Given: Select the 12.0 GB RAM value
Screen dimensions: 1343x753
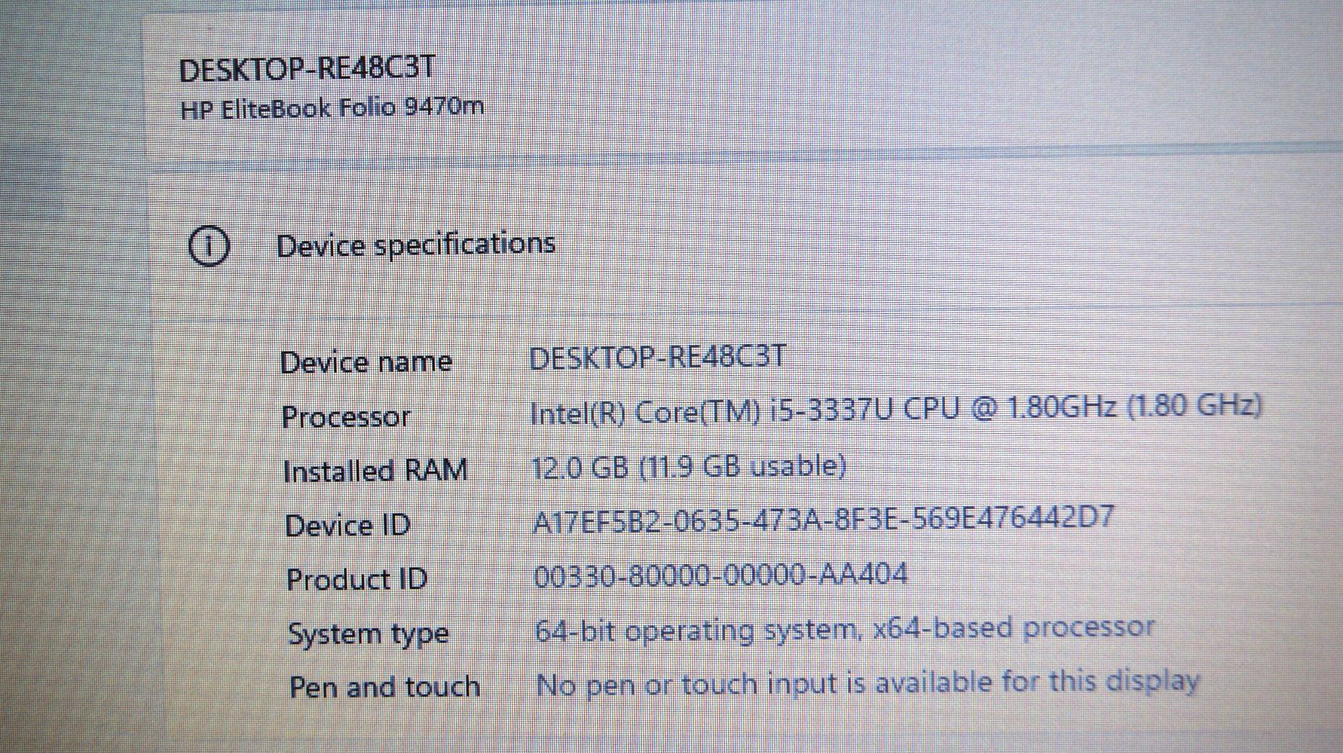Looking at the screenshot, I should (689, 467).
